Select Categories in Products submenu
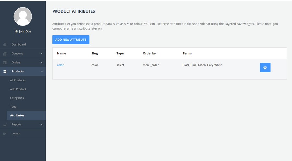Screen dimensions: 292x161 click(17, 98)
